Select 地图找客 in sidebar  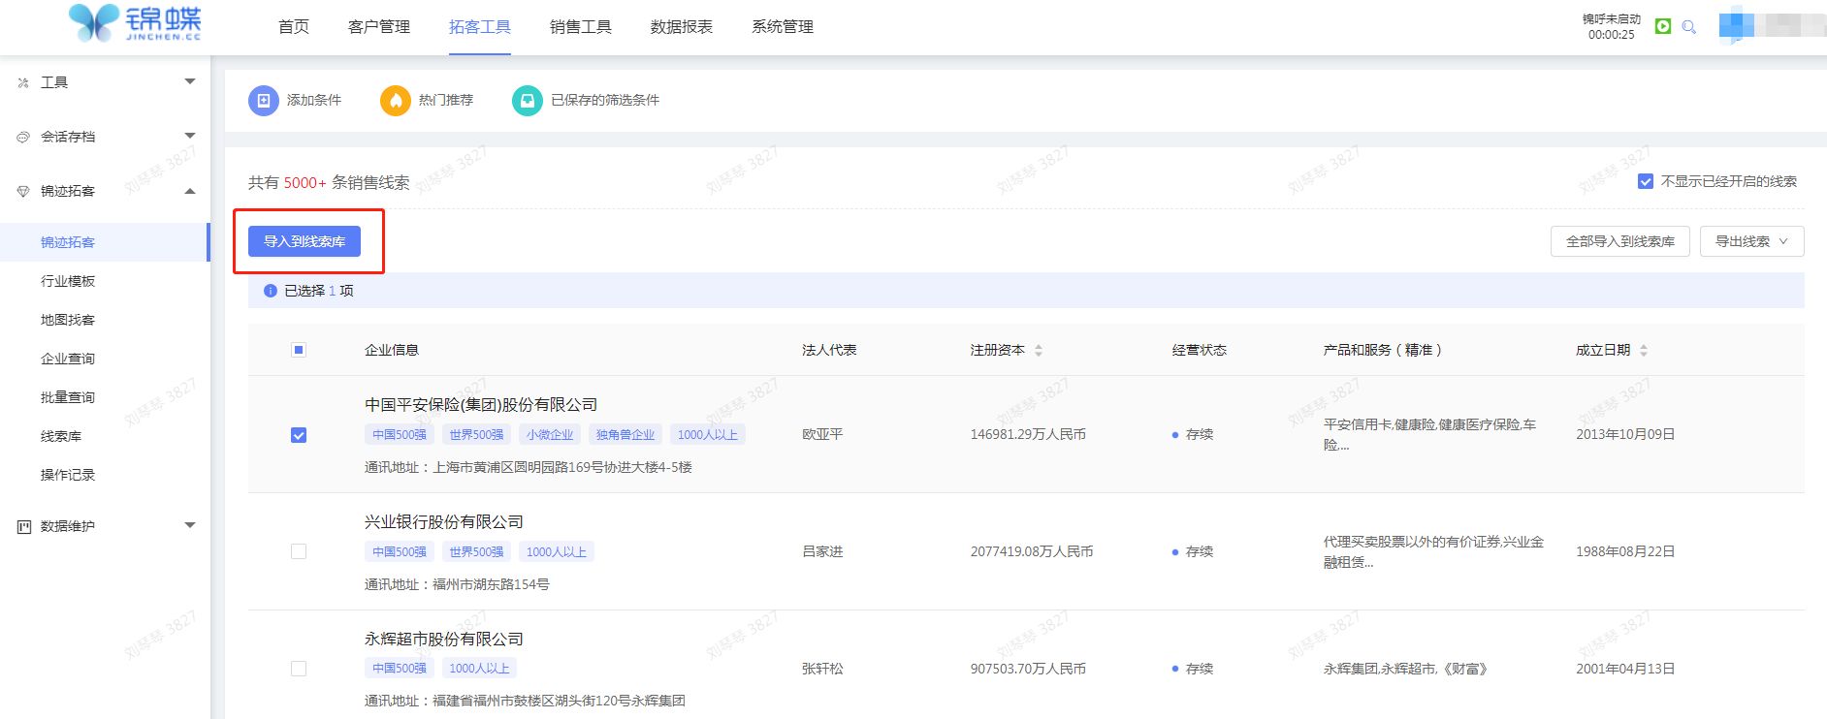(68, 320)
